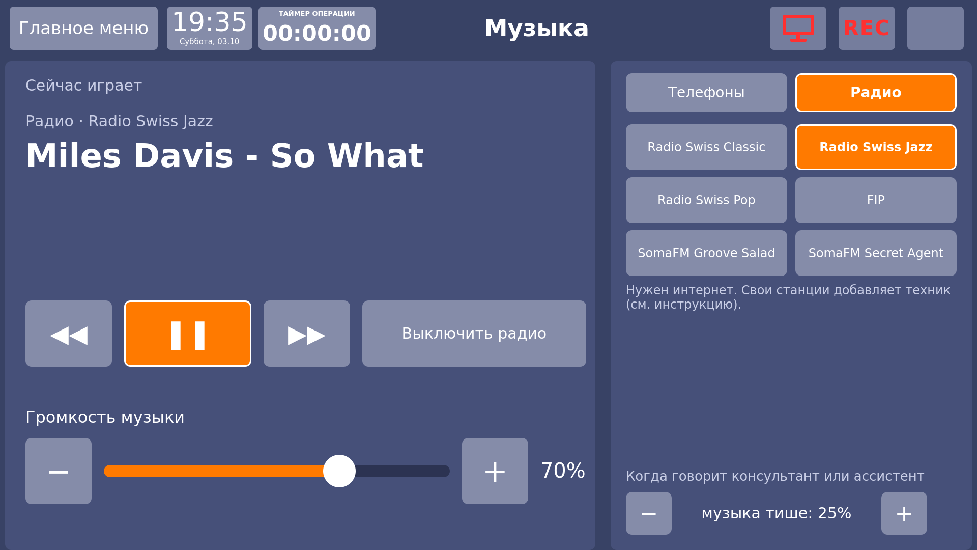
Task: Click the Музыка page title
Action: pyautogui.click(x=537, y=29)
